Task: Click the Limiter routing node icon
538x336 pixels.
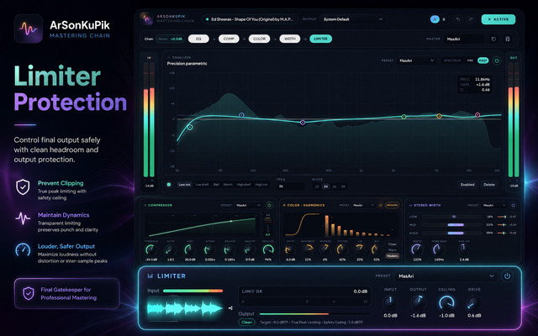Action: point(230,308)
